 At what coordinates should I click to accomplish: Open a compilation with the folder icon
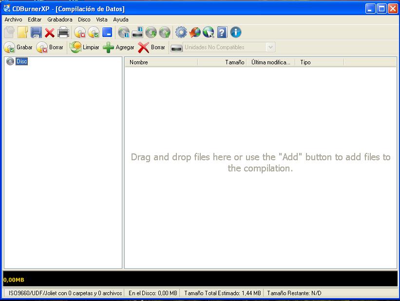22,33
